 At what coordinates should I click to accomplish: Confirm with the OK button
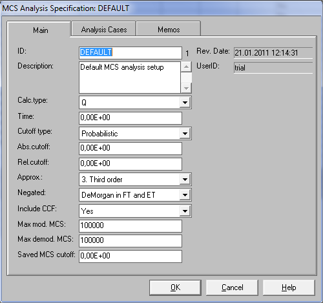click(x=175, y=287)
